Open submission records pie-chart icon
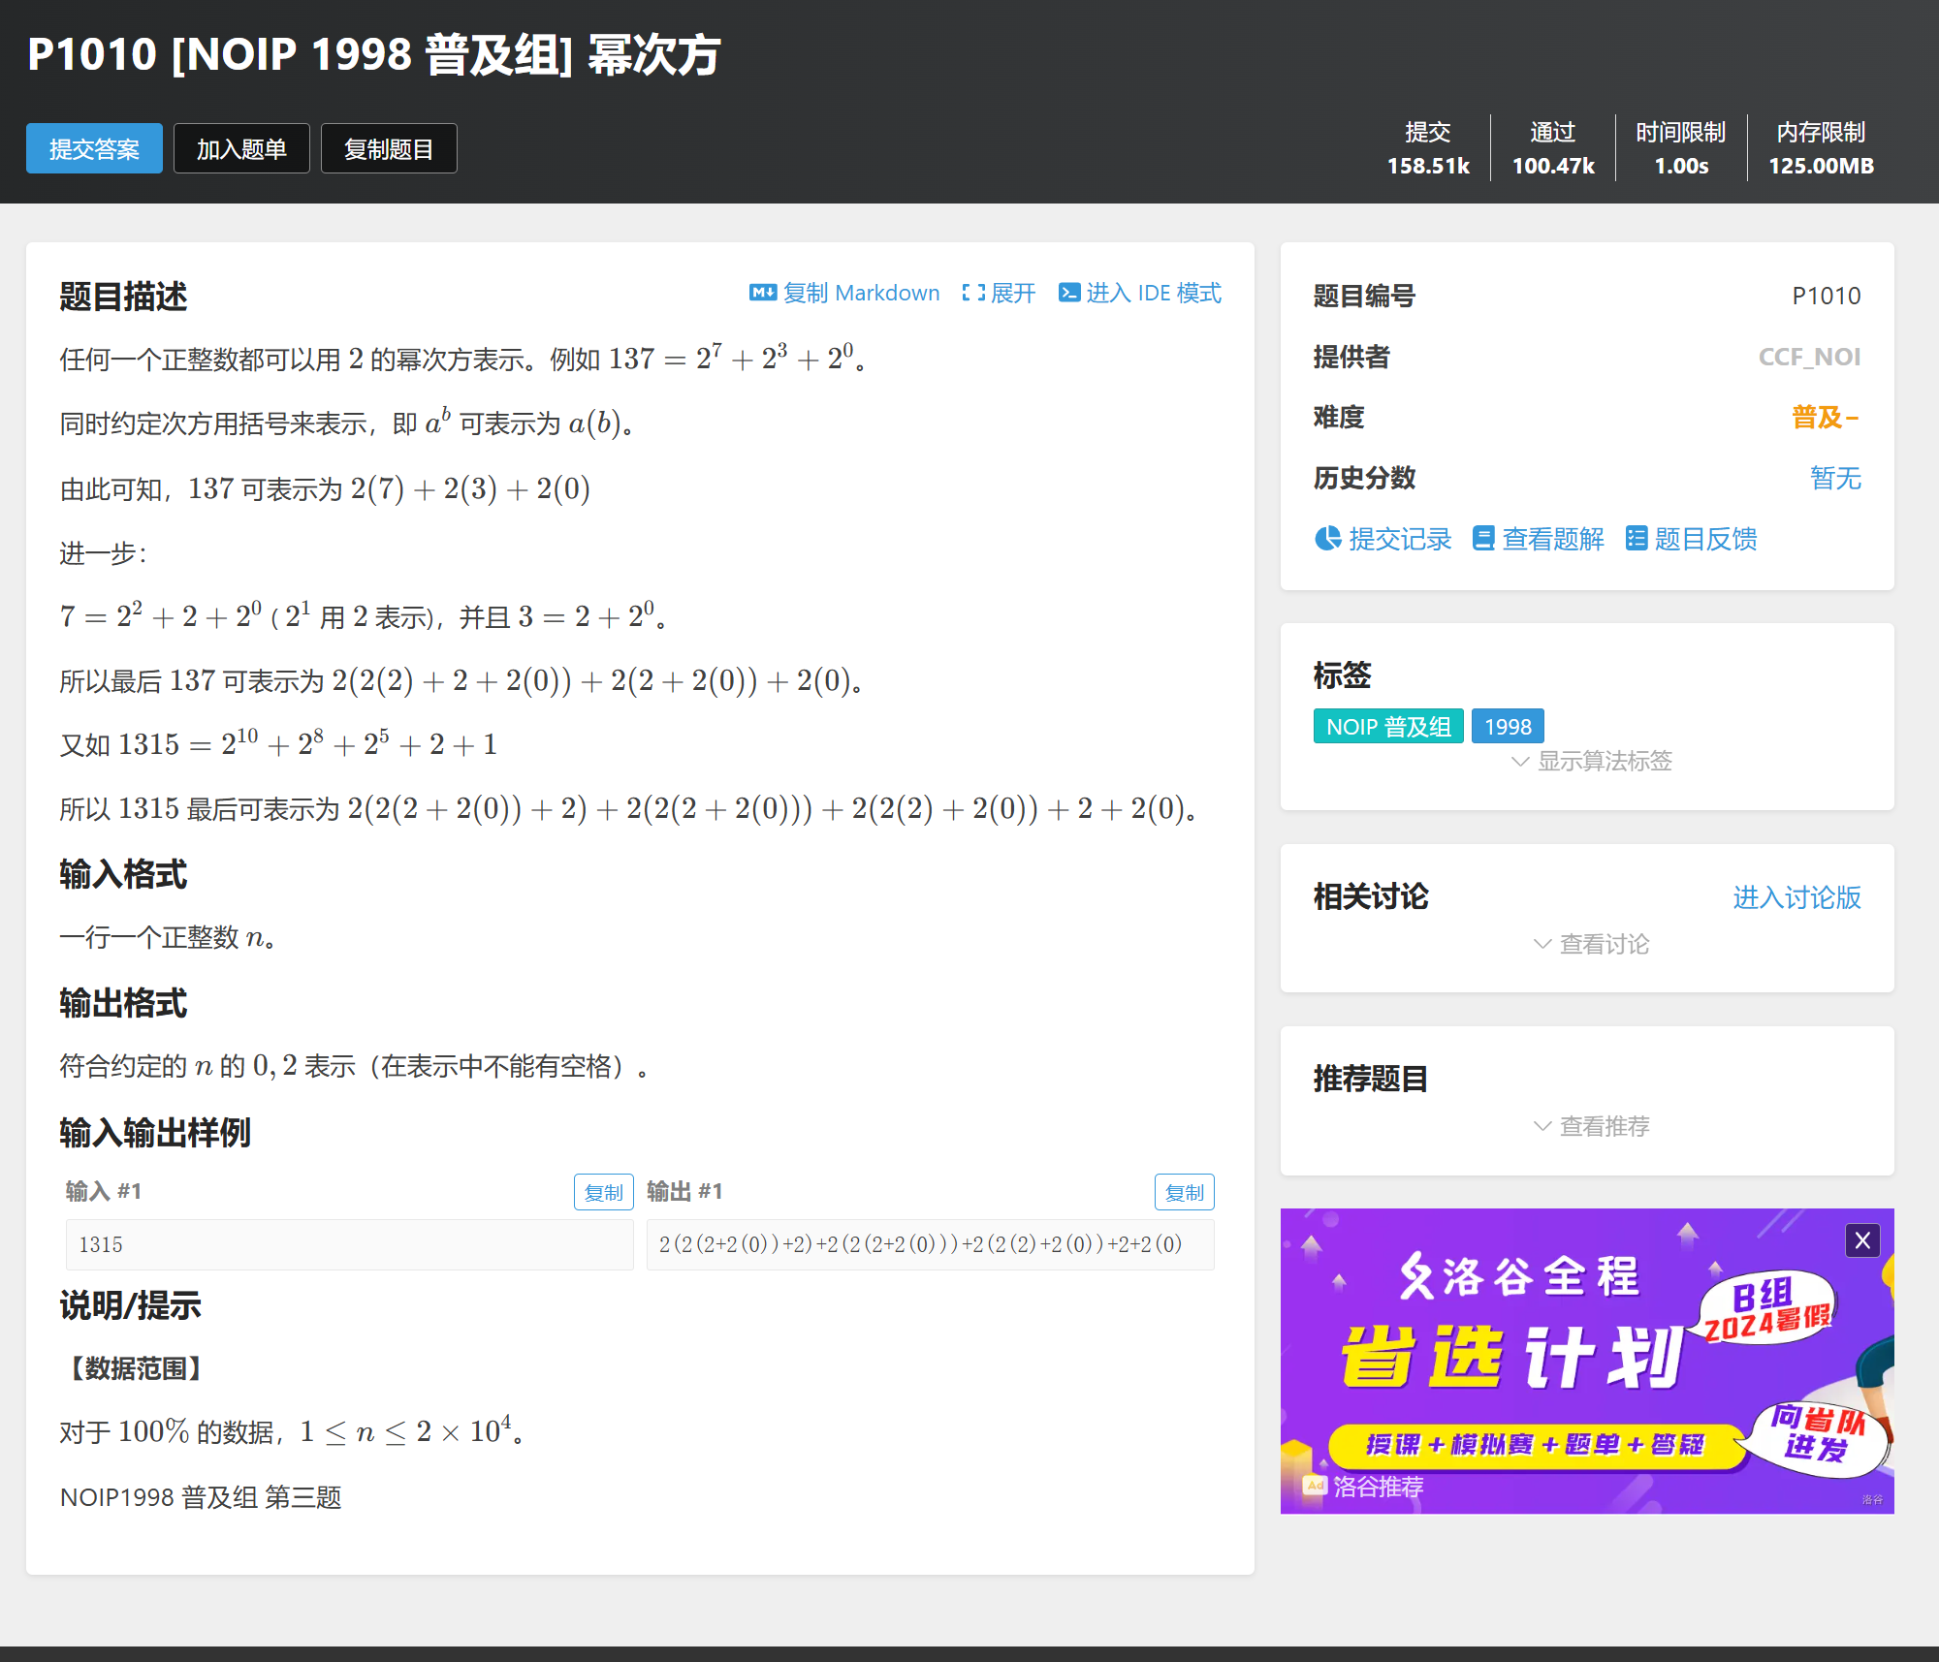This screenshot has height=1662, width=1939. click(1327, 539)
